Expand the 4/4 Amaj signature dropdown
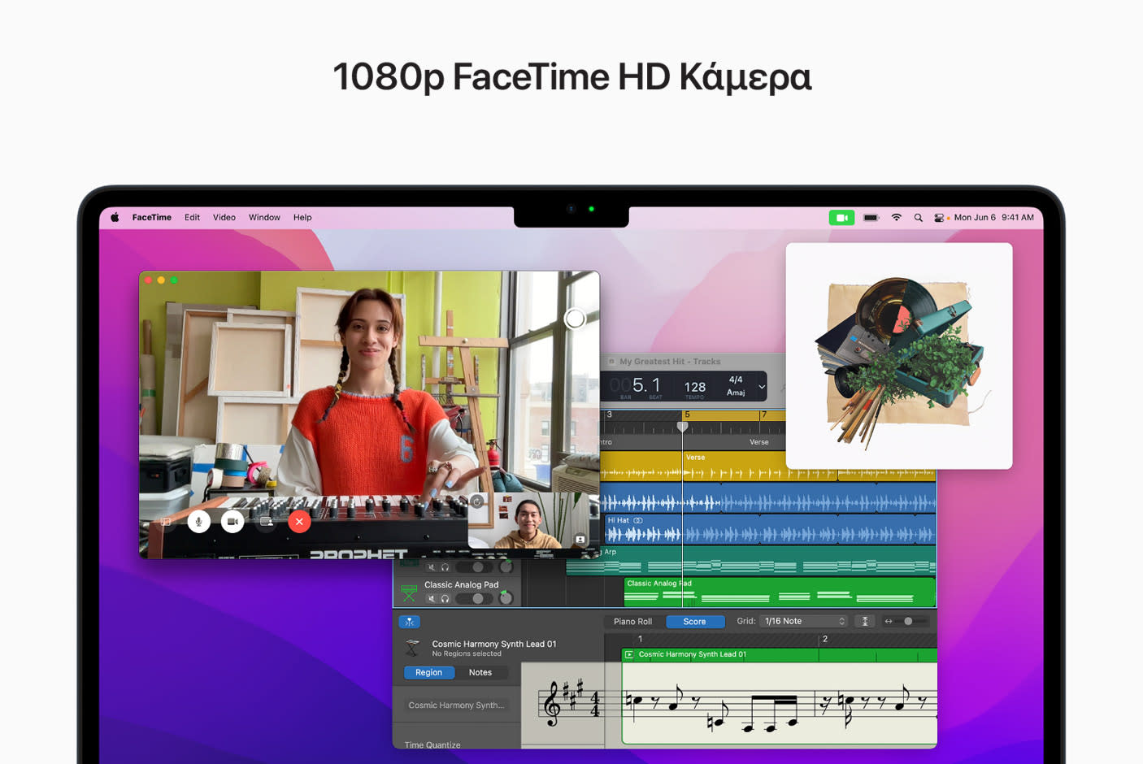Image resolution: width=1143 pixels, height=764 pixels. point(761,387)
